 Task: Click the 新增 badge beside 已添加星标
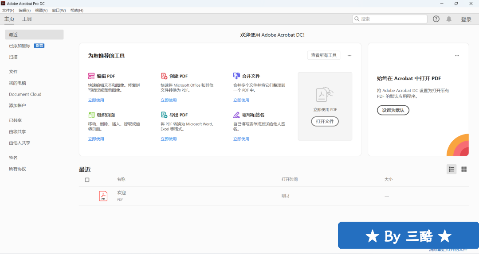39,46
